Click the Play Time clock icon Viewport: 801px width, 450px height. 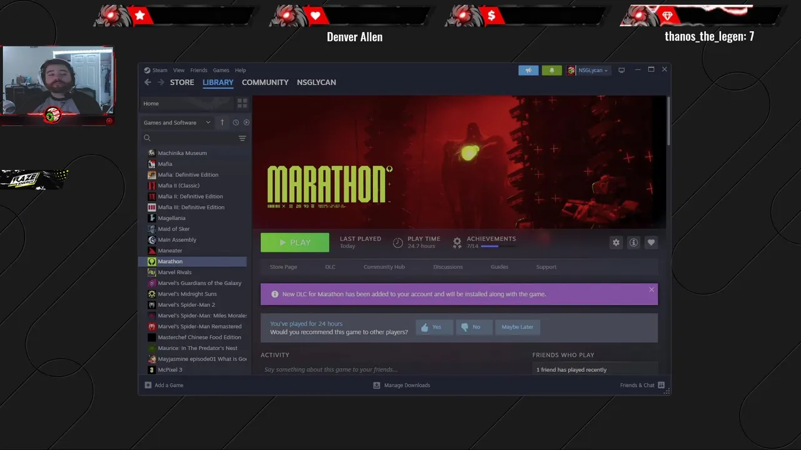pyautogui.click(x=398, y=242)
